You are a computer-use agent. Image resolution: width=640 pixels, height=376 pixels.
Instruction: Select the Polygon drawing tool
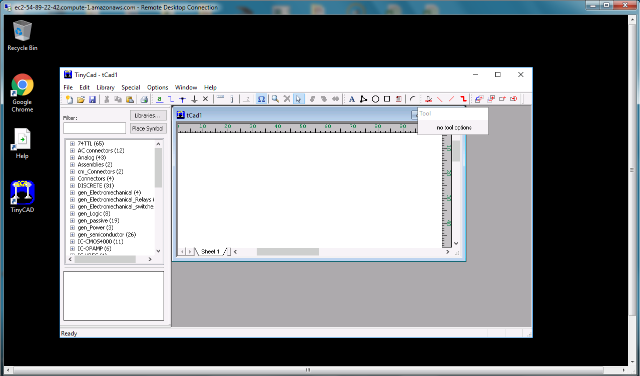[x=364, y=99]
